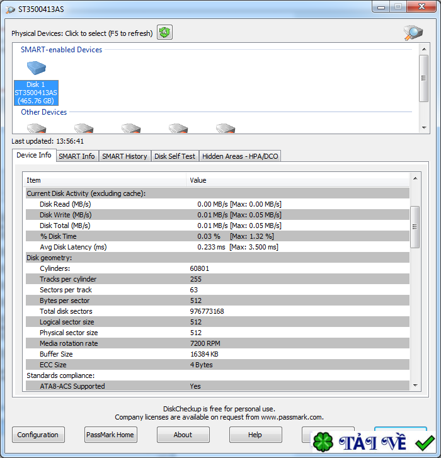Select the Buffer Size row
Screen dimensions: 441x458
click(x=217, y=354)
